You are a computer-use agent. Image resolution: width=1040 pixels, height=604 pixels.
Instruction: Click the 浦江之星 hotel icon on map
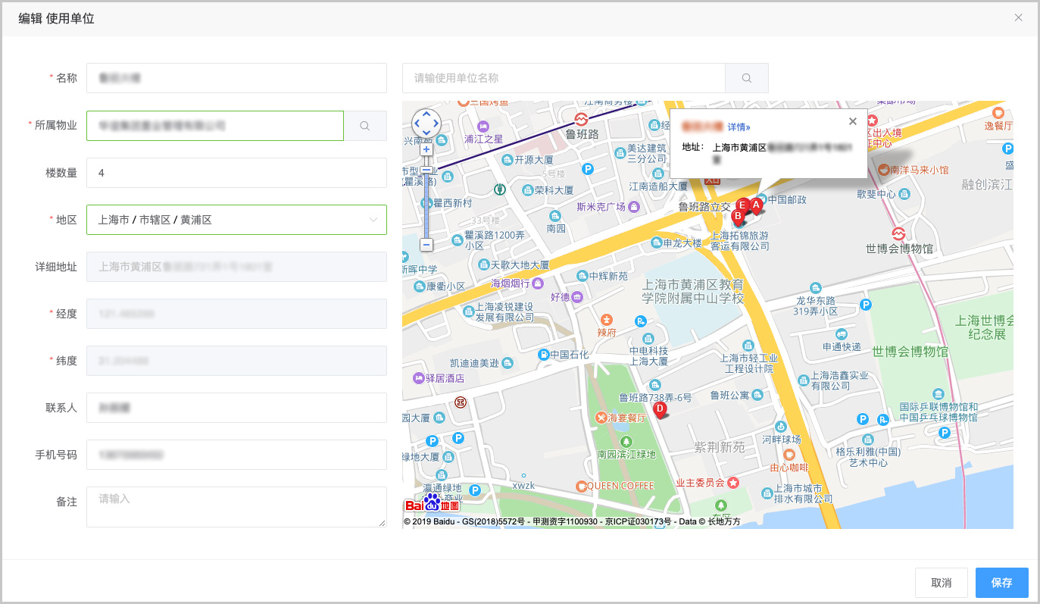pyautogui.click(x=484, y=126)
